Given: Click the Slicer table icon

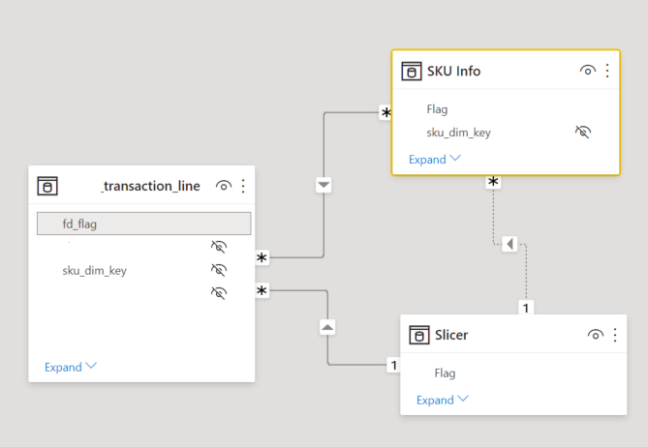Looking at the screenshot, I should [x=419, y=335].
